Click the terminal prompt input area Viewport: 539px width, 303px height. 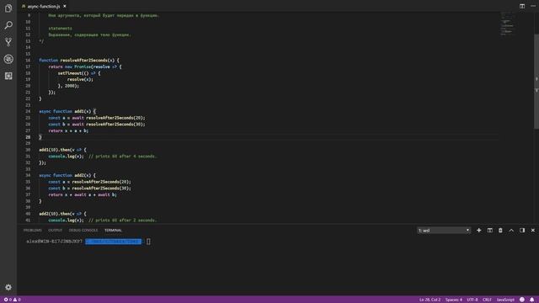tap(148, 242)
